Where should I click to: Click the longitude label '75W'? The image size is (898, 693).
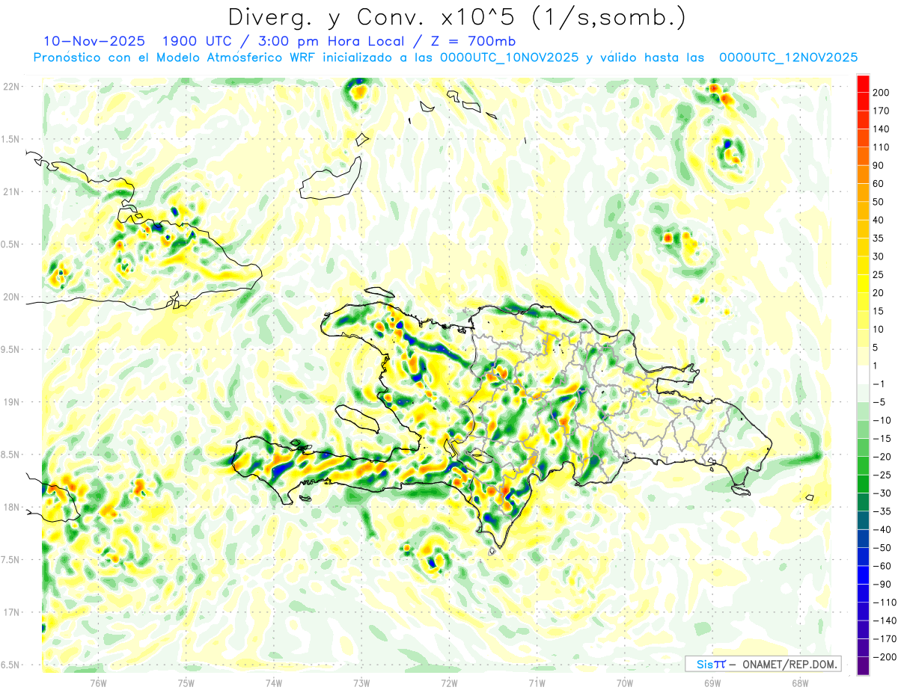point(186,683)
